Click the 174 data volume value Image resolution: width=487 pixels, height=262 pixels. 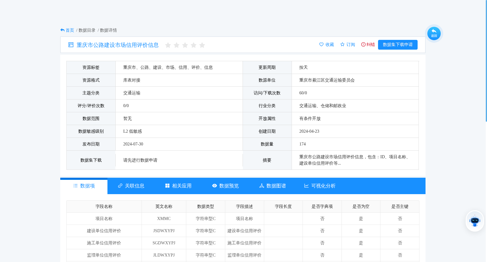pyautogui.click(x=303, y=144)
